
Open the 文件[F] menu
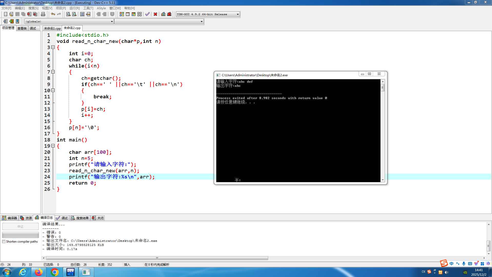(6, 8)
